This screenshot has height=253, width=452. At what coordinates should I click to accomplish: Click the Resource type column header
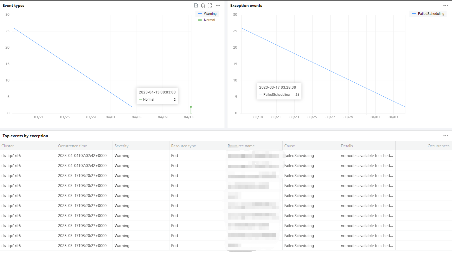point(183,146)
